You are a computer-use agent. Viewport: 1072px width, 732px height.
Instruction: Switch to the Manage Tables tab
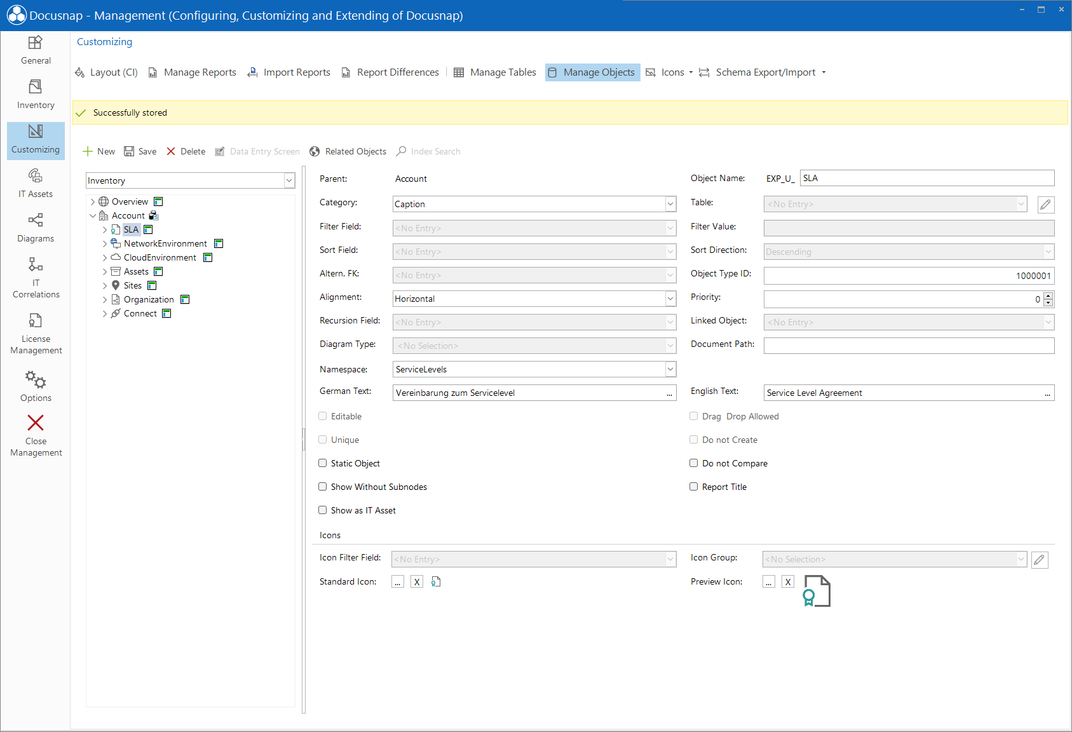(495, 72)
